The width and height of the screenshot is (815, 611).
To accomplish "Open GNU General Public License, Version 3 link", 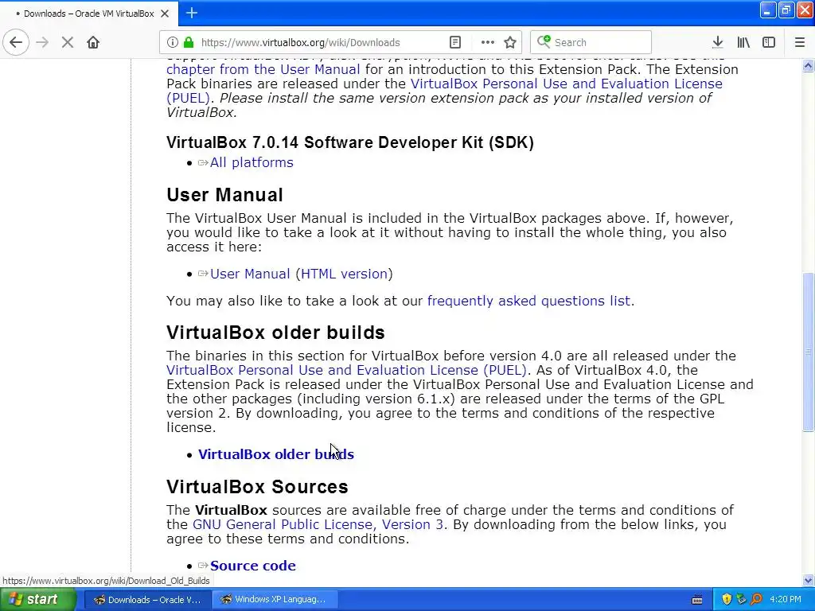I will click(x=318, y=524).
